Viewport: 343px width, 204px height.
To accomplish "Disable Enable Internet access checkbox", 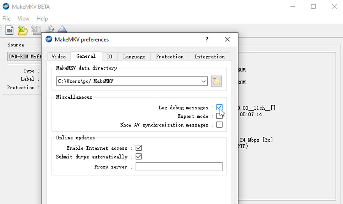I will click(x=139, y=148).
